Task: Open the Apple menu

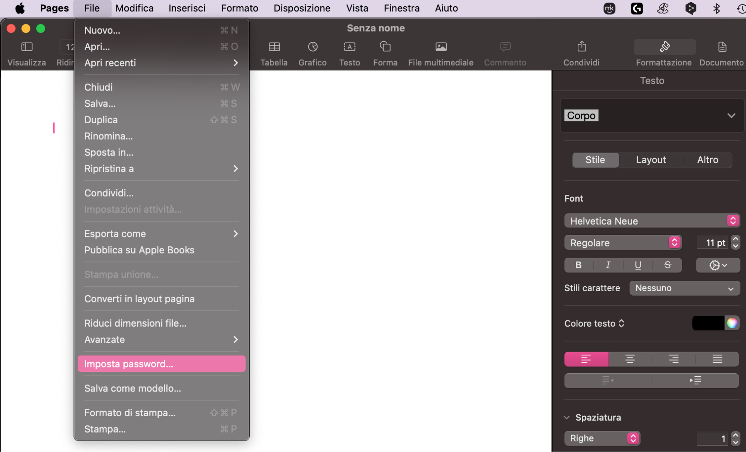Action: [x=20, y=8]
